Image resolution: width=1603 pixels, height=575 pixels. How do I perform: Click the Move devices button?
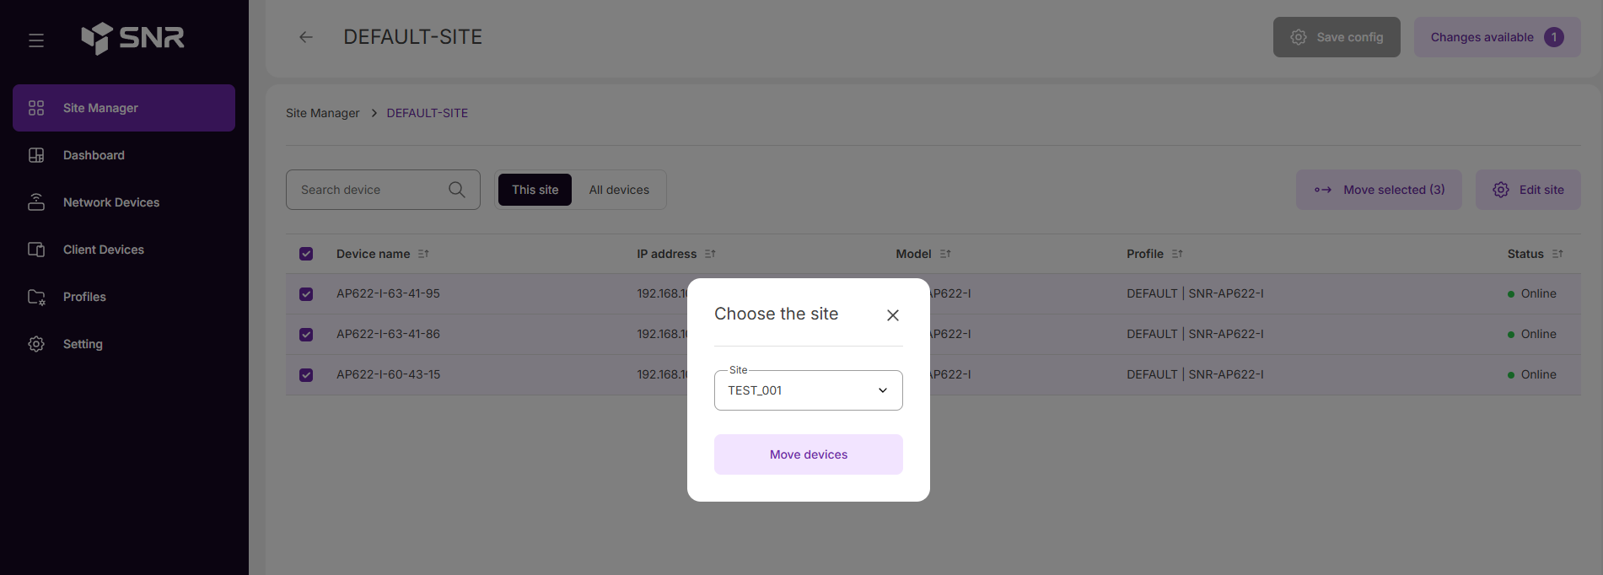[x=808, y=454]
